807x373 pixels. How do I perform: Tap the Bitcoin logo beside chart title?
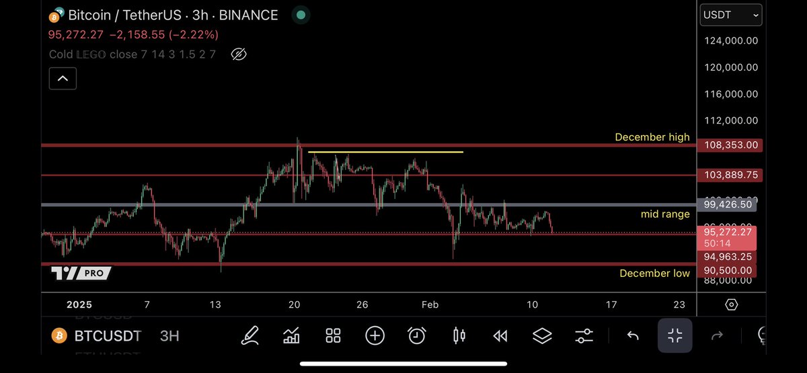coord(57,15)
